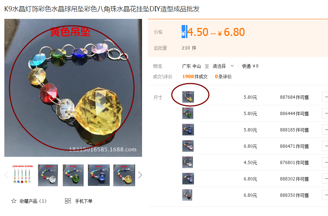
Task: Open the 0条评价 reviews link
Action: (223, 77)
